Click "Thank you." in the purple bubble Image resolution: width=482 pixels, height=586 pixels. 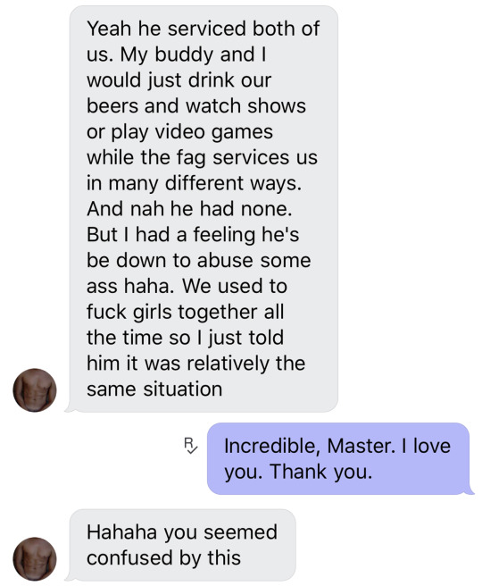point(320,472)
